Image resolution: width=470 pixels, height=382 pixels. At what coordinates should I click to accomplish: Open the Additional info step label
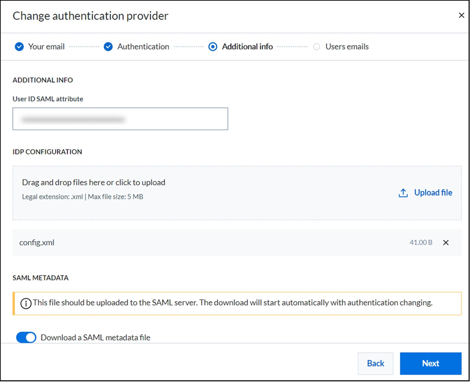click(247, 47)
